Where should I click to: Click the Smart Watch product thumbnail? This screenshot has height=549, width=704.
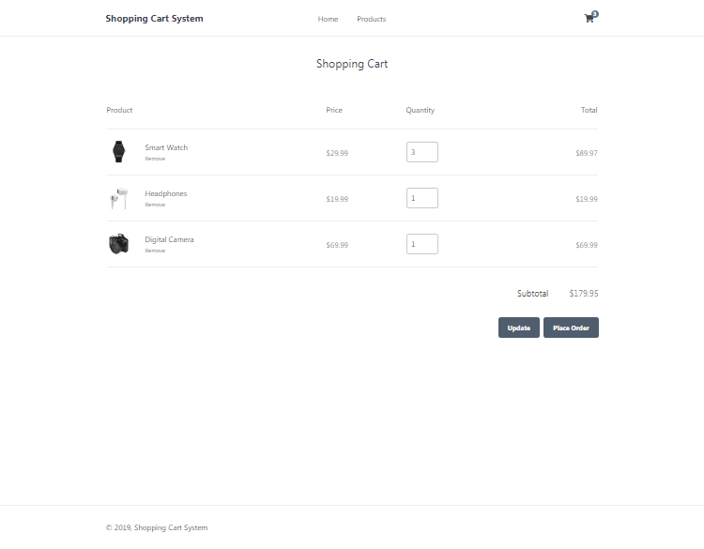118,152
